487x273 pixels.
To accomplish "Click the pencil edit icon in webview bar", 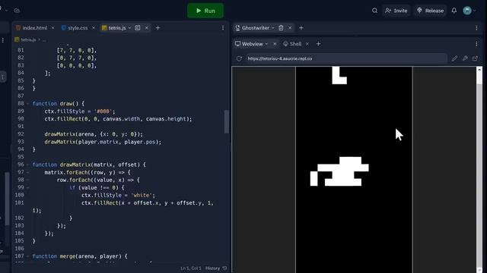I will click(454, 58).
